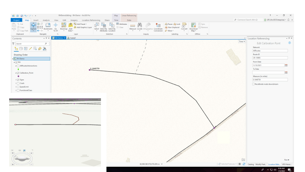The width and height of the screenshot is (305, 172).
Task: Switch Contents to List By Labeling
Action: coord(40,49)
